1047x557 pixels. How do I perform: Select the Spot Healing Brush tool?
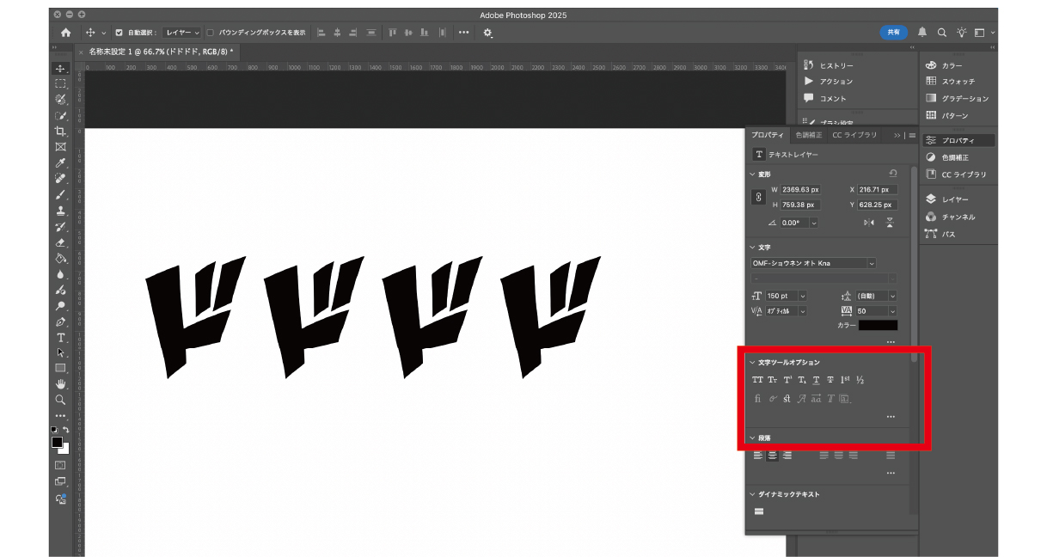coord(60,179)
